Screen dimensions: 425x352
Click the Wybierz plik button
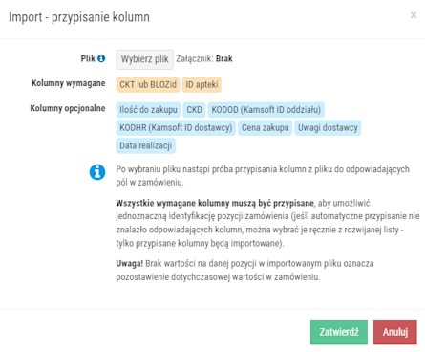[145, 59]
